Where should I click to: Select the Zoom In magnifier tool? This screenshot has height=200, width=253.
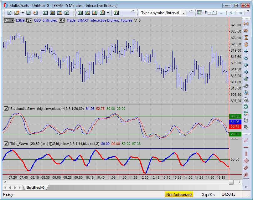coord(246,93)
